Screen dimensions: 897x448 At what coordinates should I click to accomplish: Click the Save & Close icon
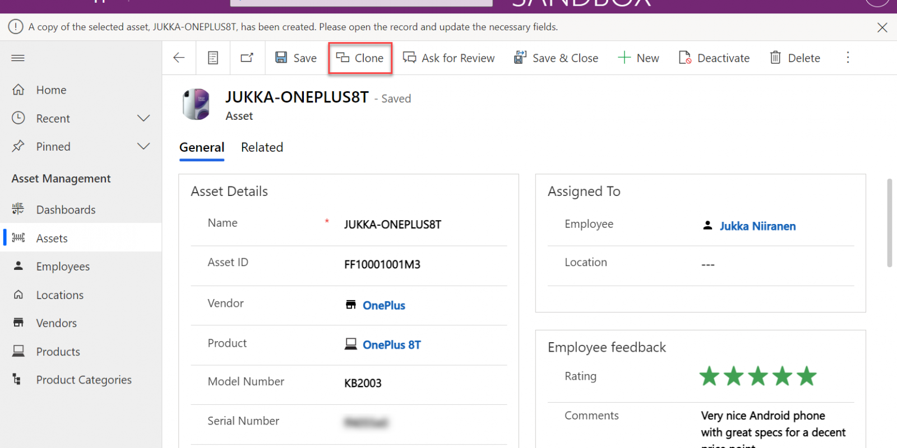520,58
